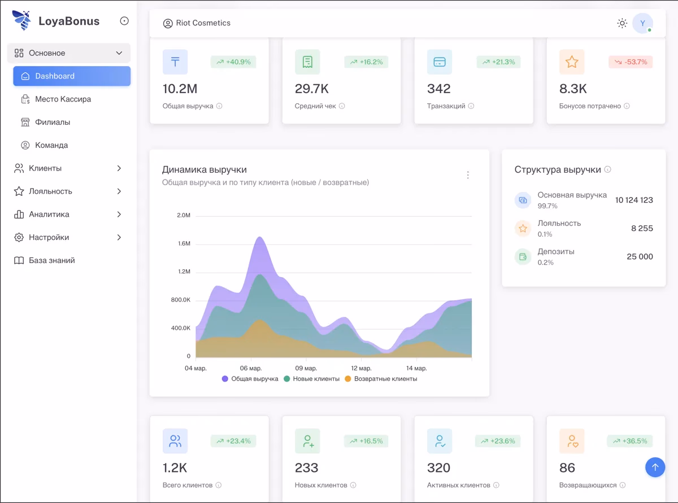Toggle Возвратные клиенты legend series
The height and width of the screenshot is (503, 678).
[x=381, y=379]
